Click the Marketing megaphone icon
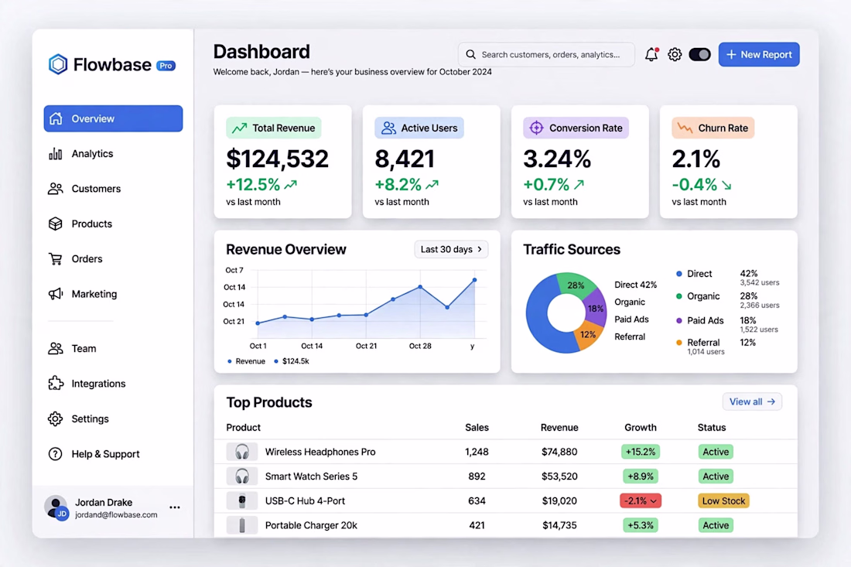 56,294
